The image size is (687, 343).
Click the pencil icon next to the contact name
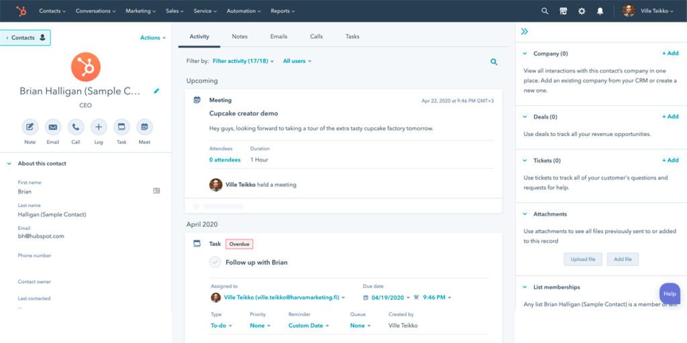[156, 91]
